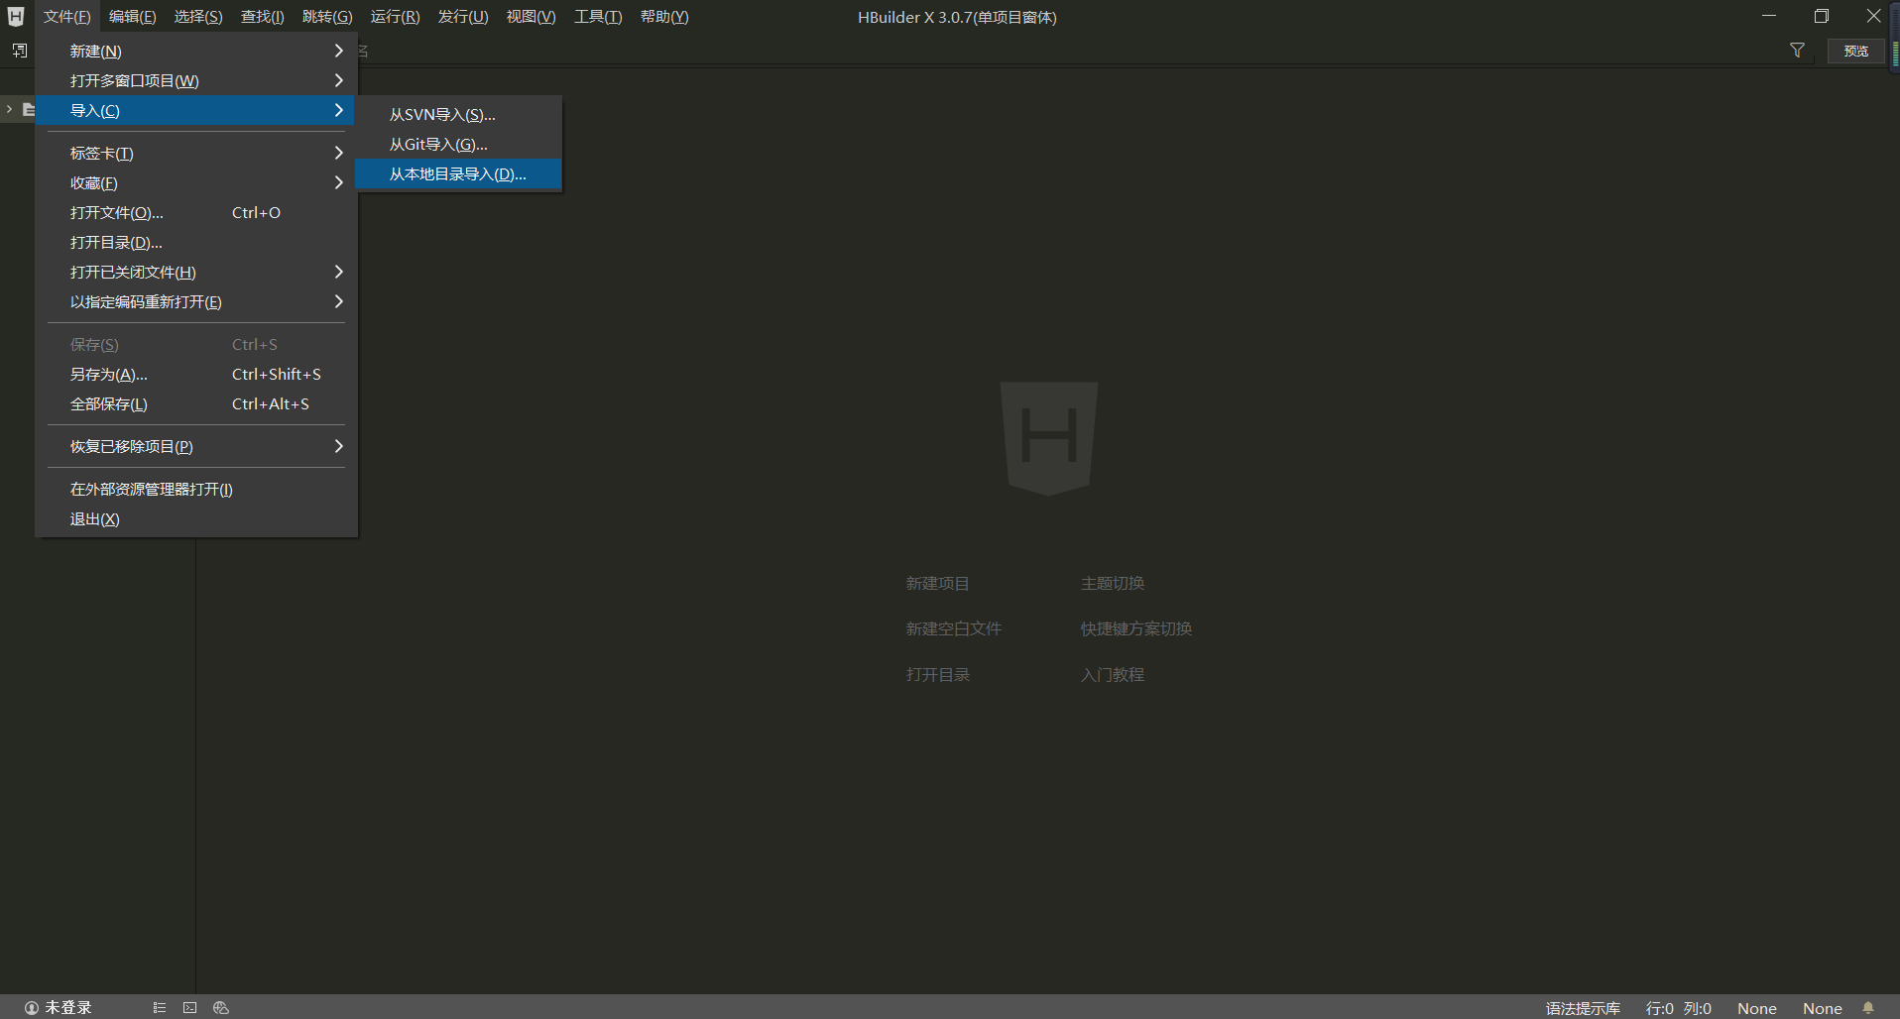Click the 新建项目 link

click(x=937, y=583)
